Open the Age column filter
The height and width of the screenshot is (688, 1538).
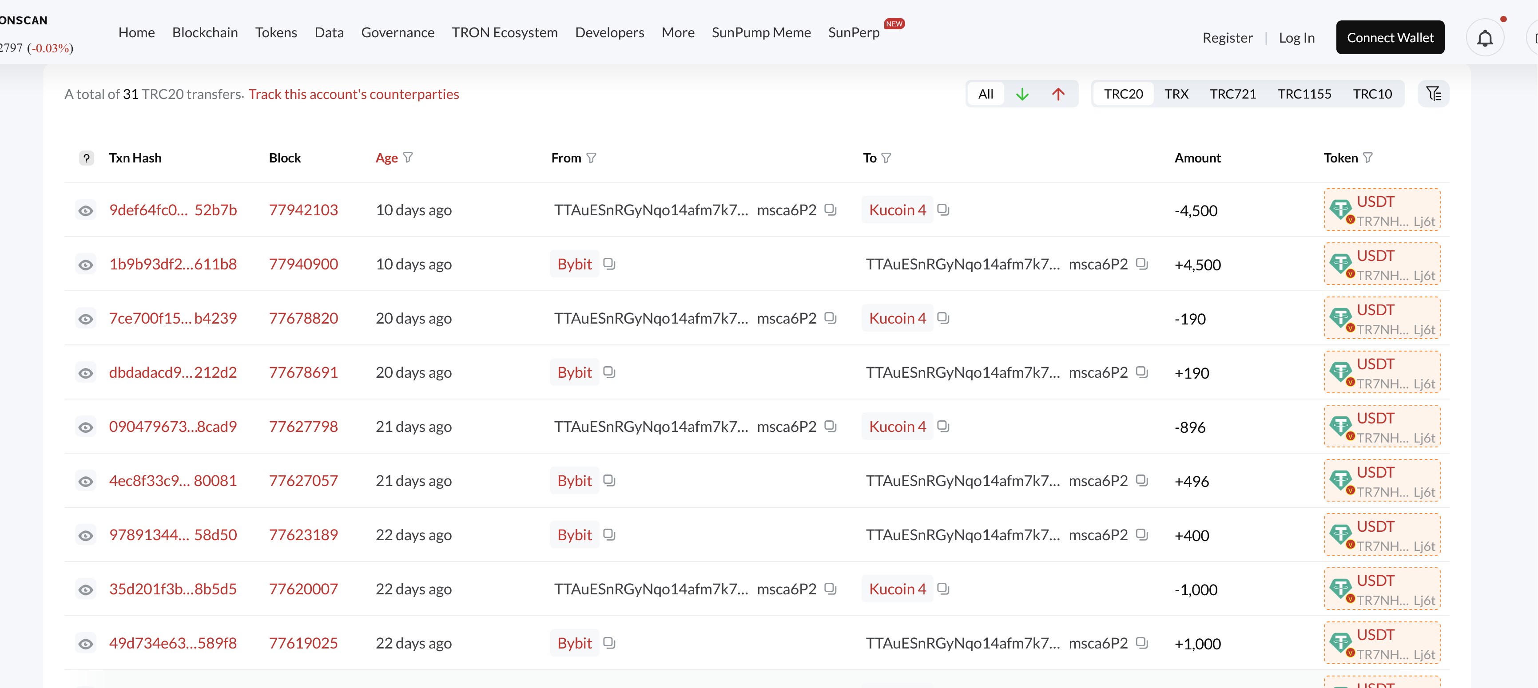[x=408, y=158]
